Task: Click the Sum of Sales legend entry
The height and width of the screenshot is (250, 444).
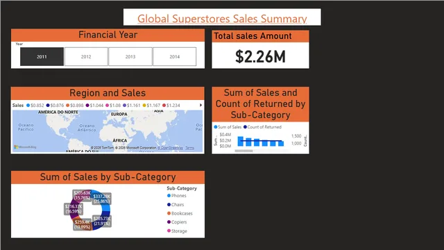Action: click(x=228, y=127)
